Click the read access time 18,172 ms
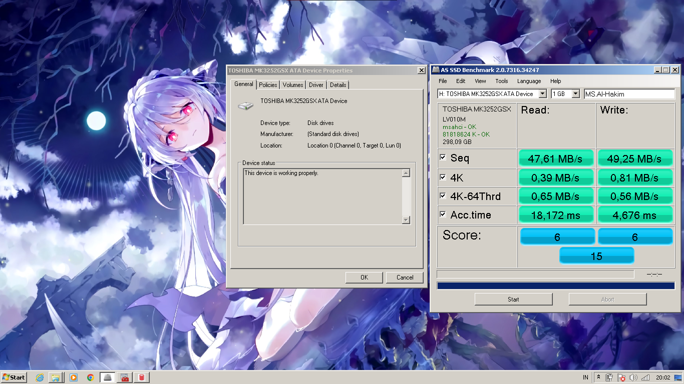Image resolution: width=684 pixels, height=384 pixels. (556, 214)
